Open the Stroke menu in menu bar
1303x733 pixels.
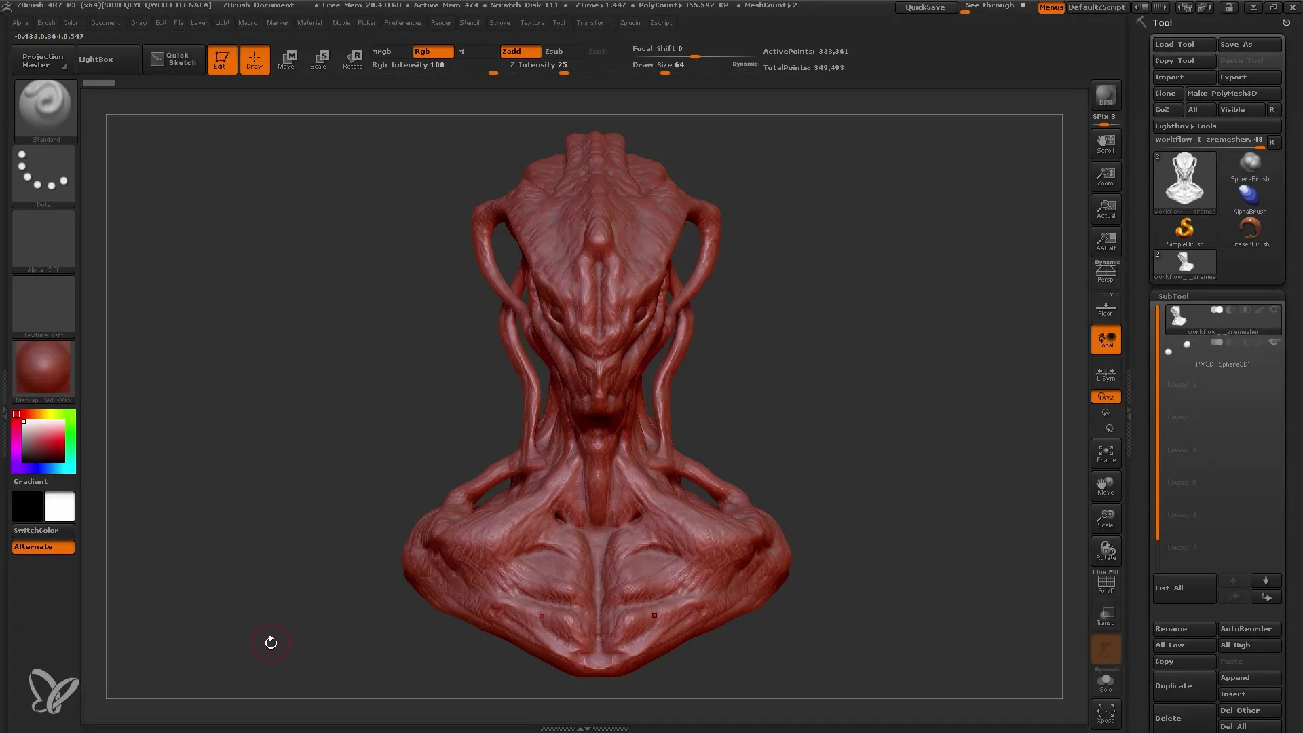point(499,22)
